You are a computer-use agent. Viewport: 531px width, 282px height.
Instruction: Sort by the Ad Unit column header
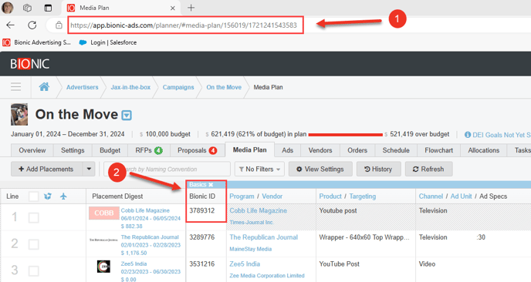coord(461,196)
